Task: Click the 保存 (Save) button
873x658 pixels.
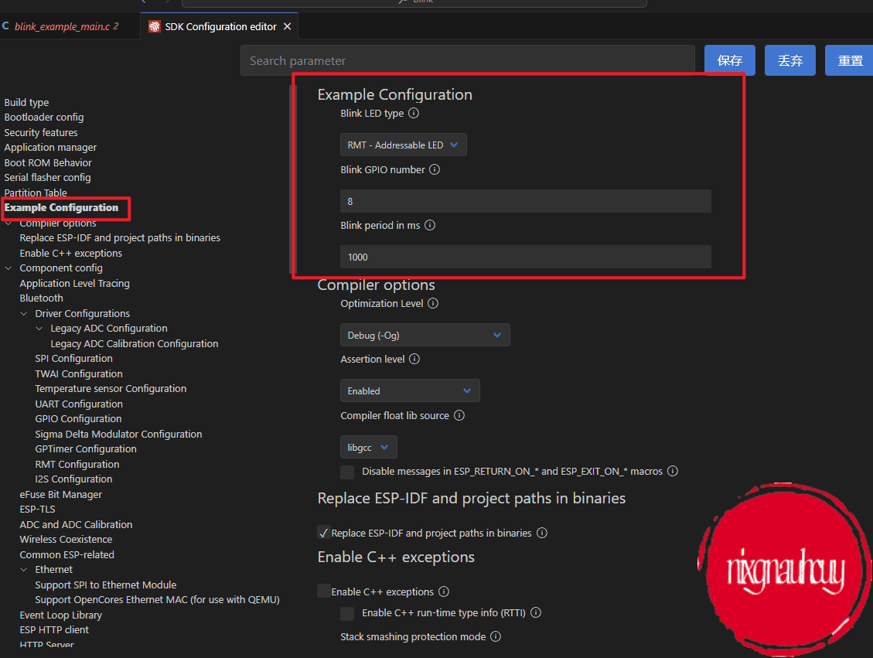Action: [729, 60]
